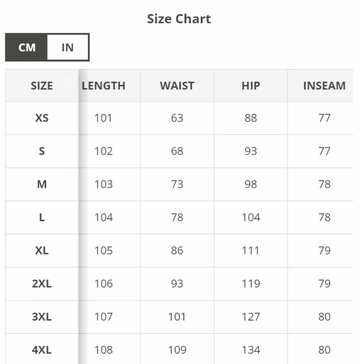The image size is (360, 364).
Task: Select the XS size row label
Action: click(x=42, y=118)
